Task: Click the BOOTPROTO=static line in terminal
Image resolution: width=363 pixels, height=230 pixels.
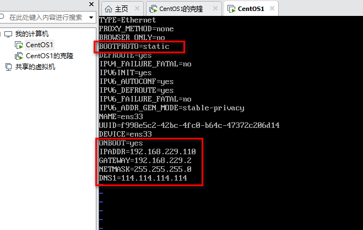Action: pyautogui.click(x=134, y=46)
